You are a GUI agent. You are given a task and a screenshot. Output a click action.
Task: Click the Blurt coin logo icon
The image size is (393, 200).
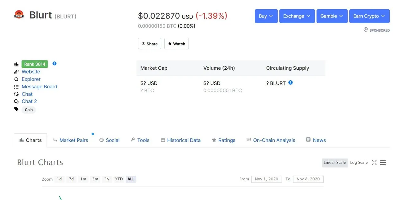19,14
